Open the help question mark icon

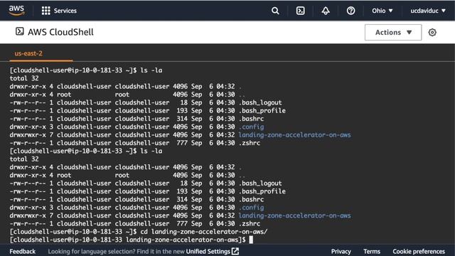pos(350,11)
